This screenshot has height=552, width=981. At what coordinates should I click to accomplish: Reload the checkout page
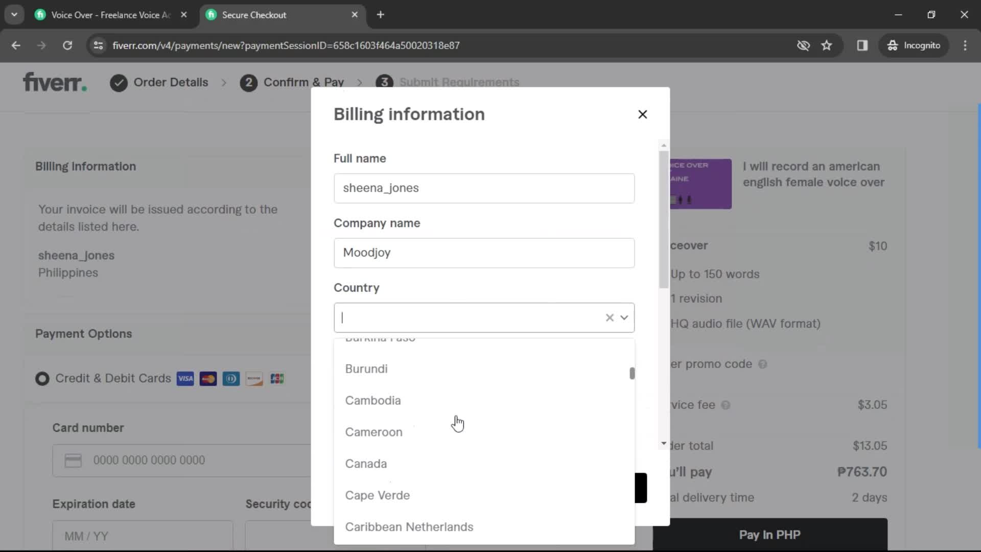click(67, 45)
